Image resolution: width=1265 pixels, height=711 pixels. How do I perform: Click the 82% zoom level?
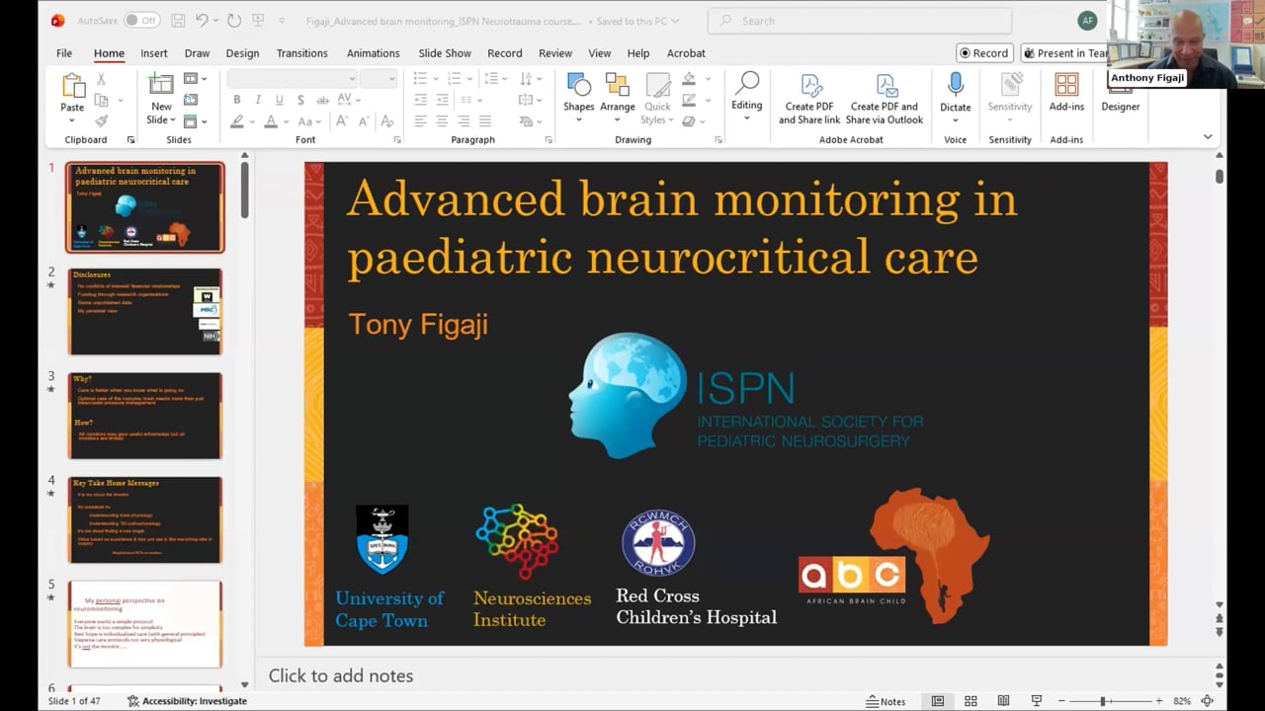click(x=1182, y=701)
